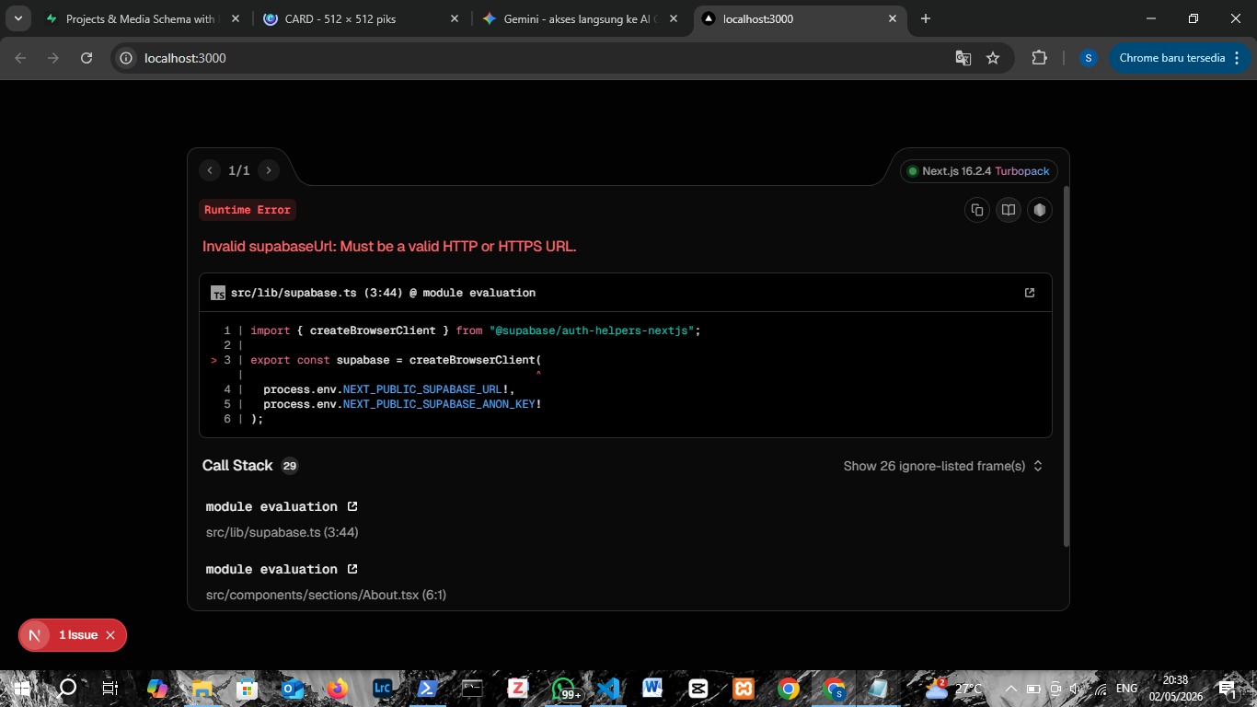1257x707 pixels.
Task: Open supabase.ts in editor via external-link icon
Action: pos(1030,293)
